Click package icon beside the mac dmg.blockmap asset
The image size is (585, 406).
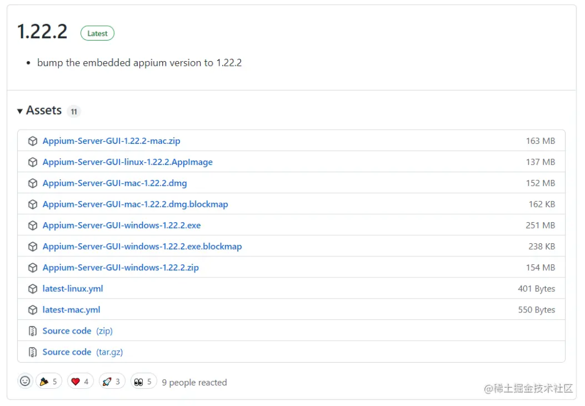click(x=33, y=204)
